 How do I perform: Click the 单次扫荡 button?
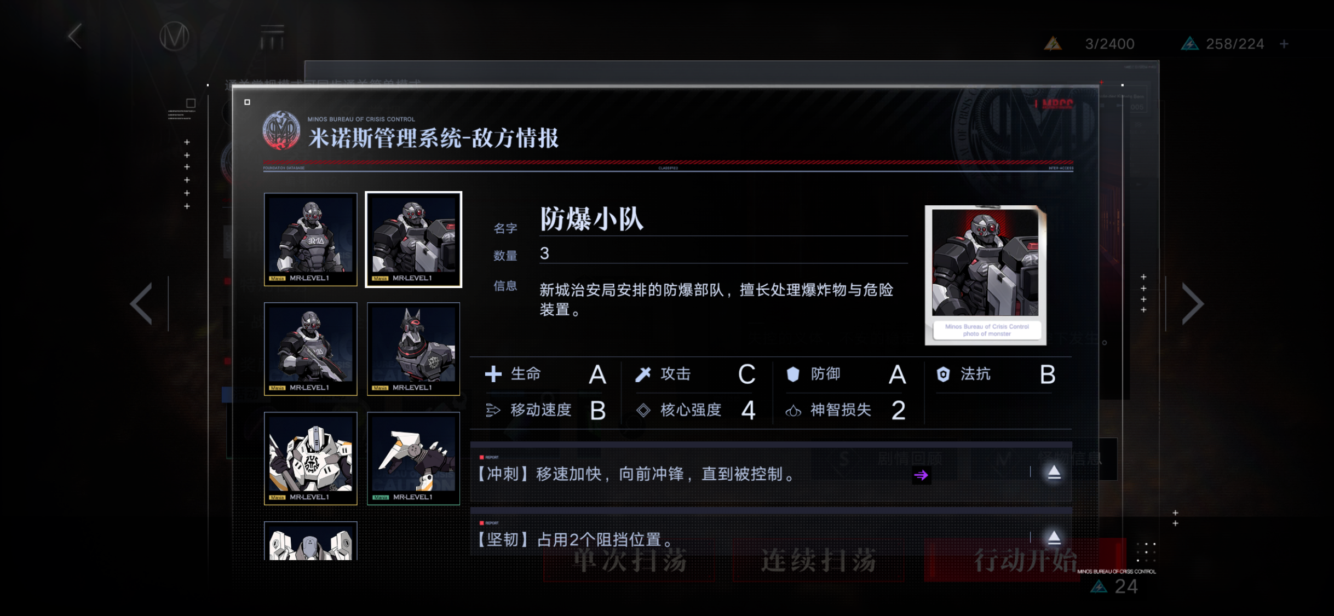coord(630,560)
